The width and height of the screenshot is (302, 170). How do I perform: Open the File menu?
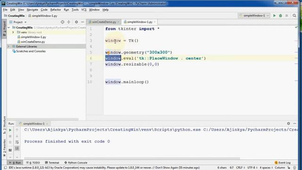pos(5,9)
